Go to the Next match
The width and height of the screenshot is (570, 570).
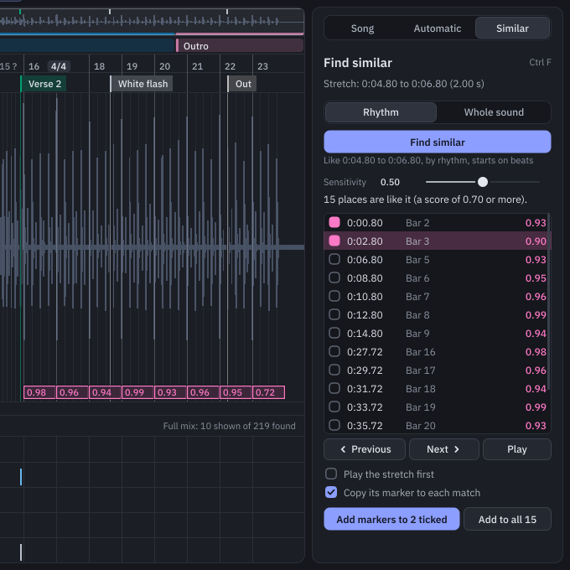(x=444, y=449)
